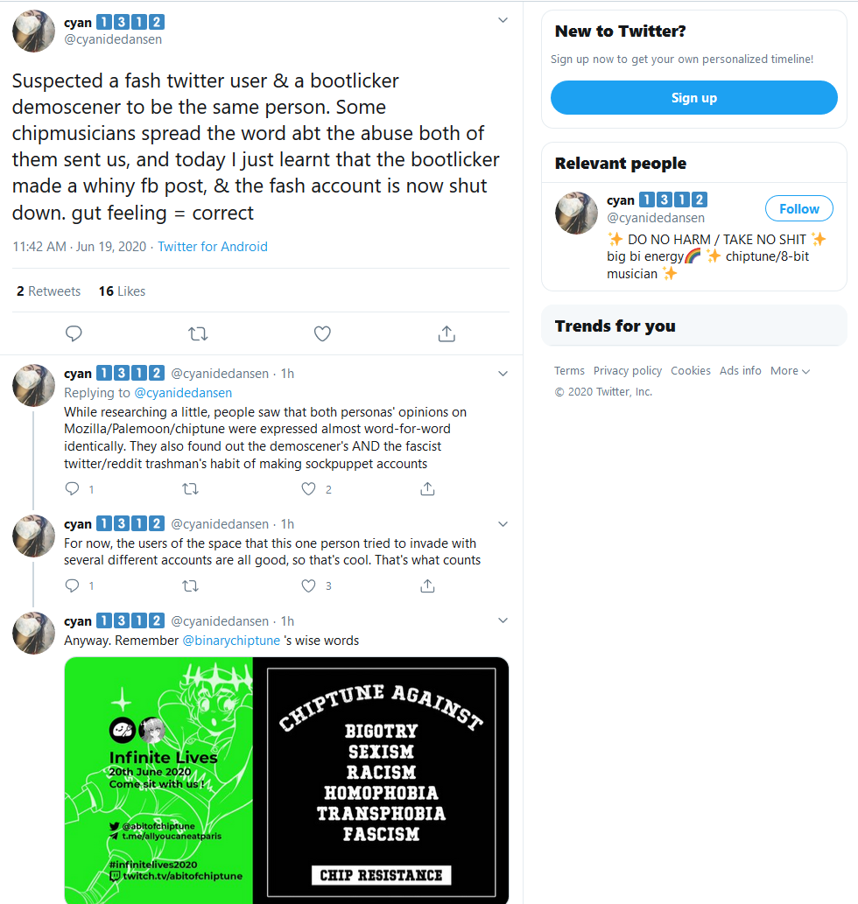Open the menu chevron on the Mozilla/Palemoon reply
Screen dimensions: 858x904
coord(503,374)
